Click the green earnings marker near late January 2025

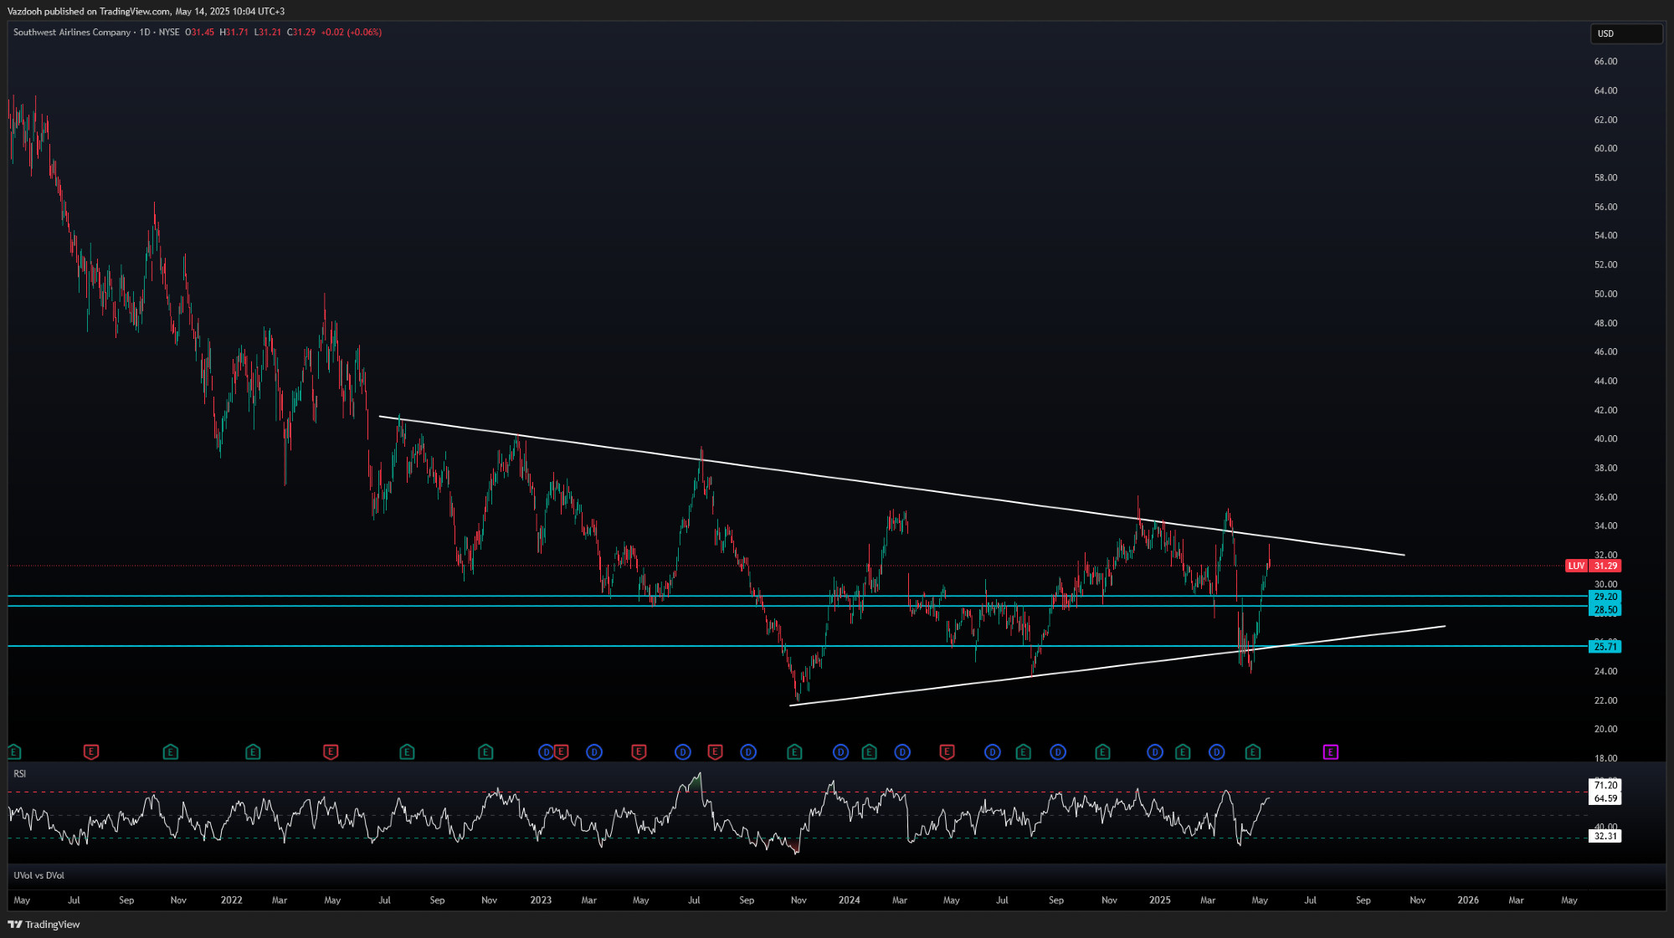(x=1183, y=752)
